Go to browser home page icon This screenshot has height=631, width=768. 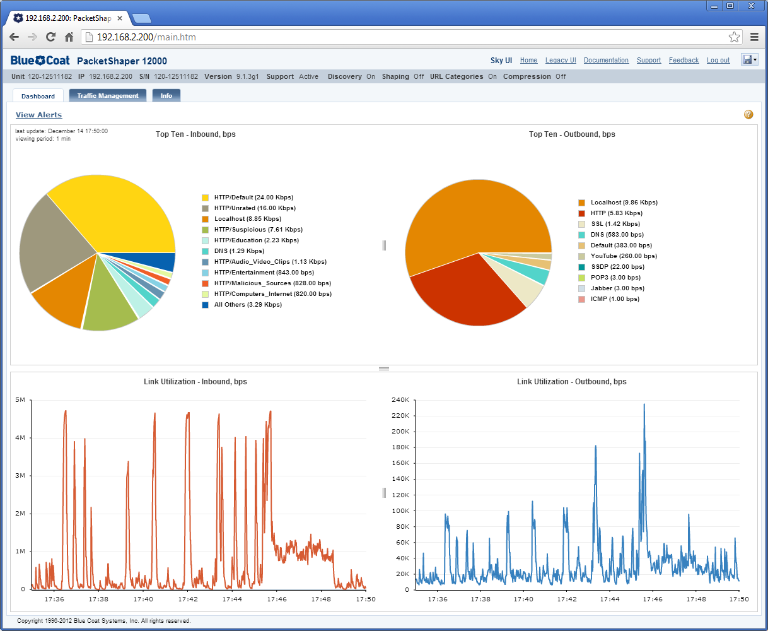[x=69, y=37]
